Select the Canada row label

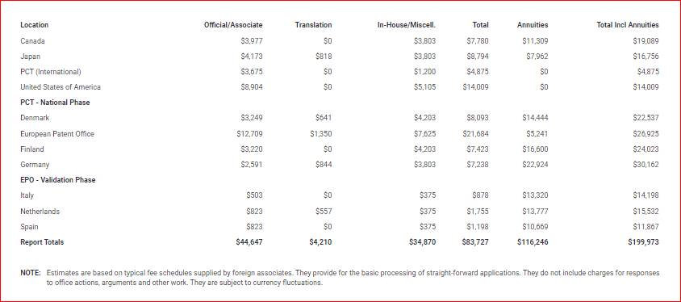32,41
